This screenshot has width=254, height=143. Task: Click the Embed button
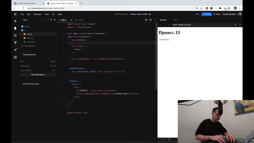pyautogui.click(x=207, y=14)
